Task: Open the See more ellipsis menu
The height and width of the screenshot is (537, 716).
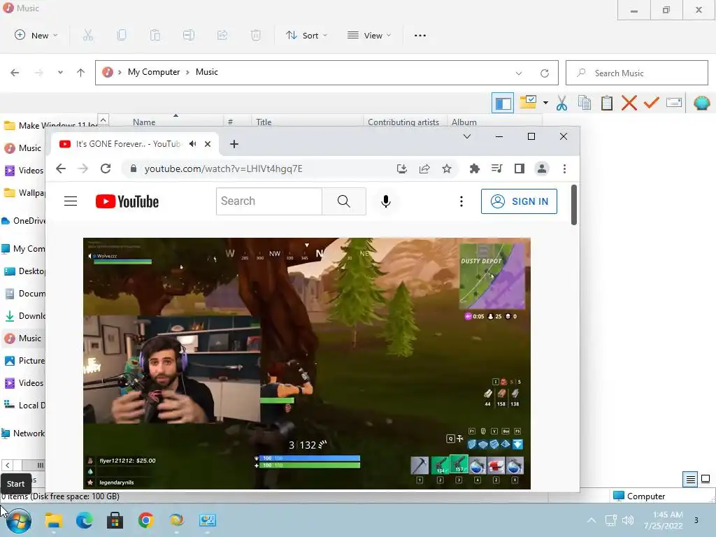Action: (x=420, y=35)
